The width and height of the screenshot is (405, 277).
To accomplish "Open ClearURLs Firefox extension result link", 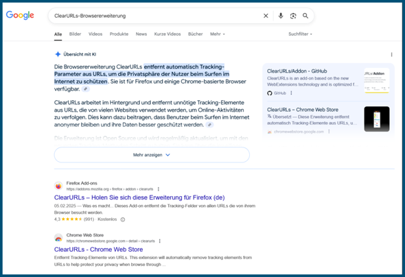I will pos(139,197).
